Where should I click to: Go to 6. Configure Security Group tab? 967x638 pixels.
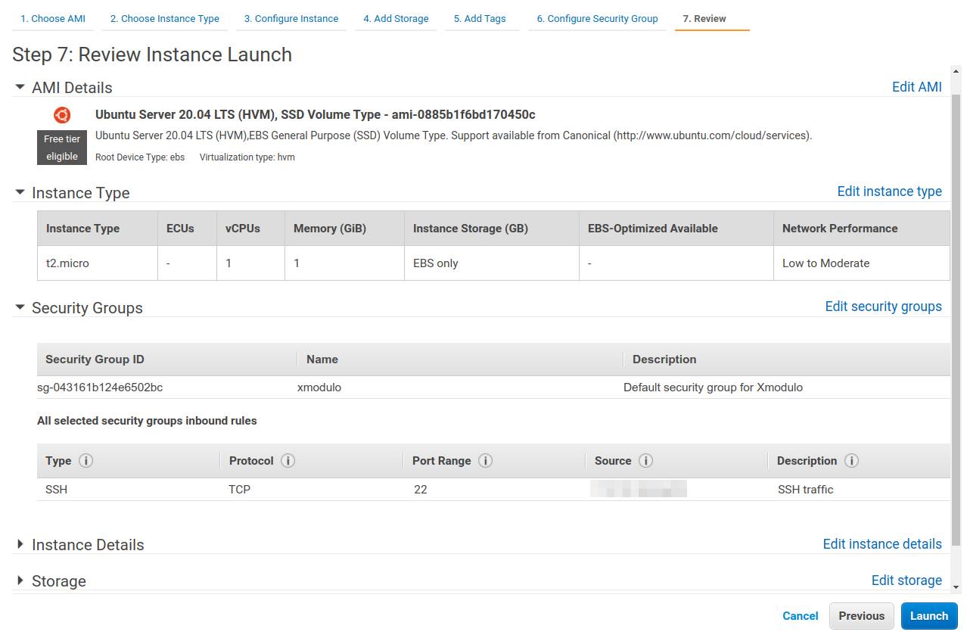(x=598, y=18)
